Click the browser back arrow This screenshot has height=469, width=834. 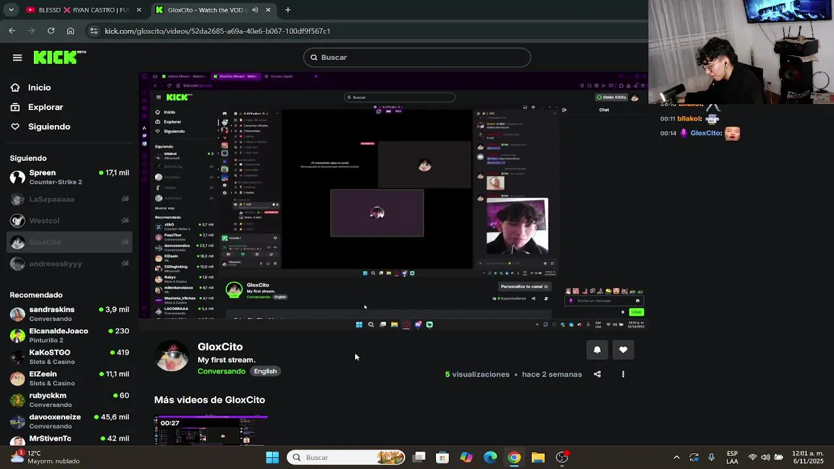(x=12, y=31)
